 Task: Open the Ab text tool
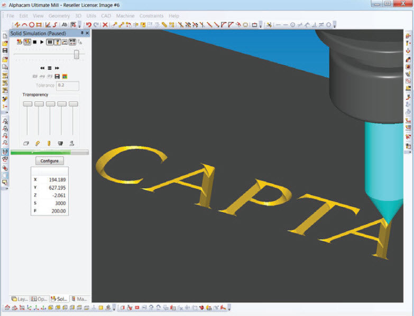pos(64,25)
